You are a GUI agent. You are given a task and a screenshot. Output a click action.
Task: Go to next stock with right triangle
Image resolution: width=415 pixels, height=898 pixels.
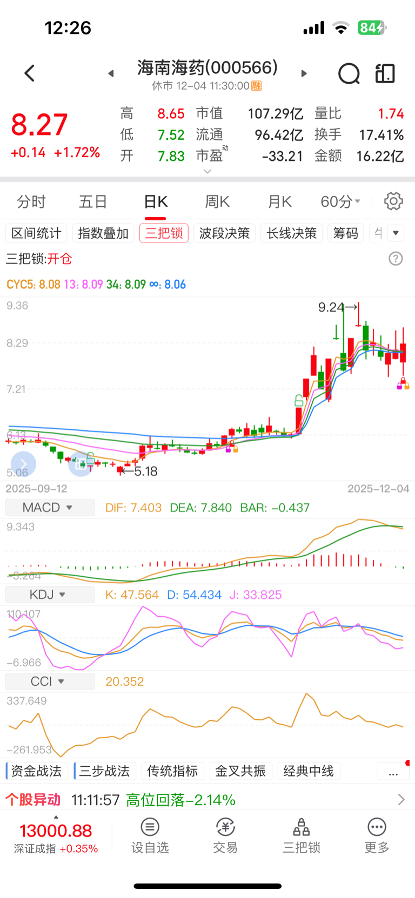coord(304,73)
